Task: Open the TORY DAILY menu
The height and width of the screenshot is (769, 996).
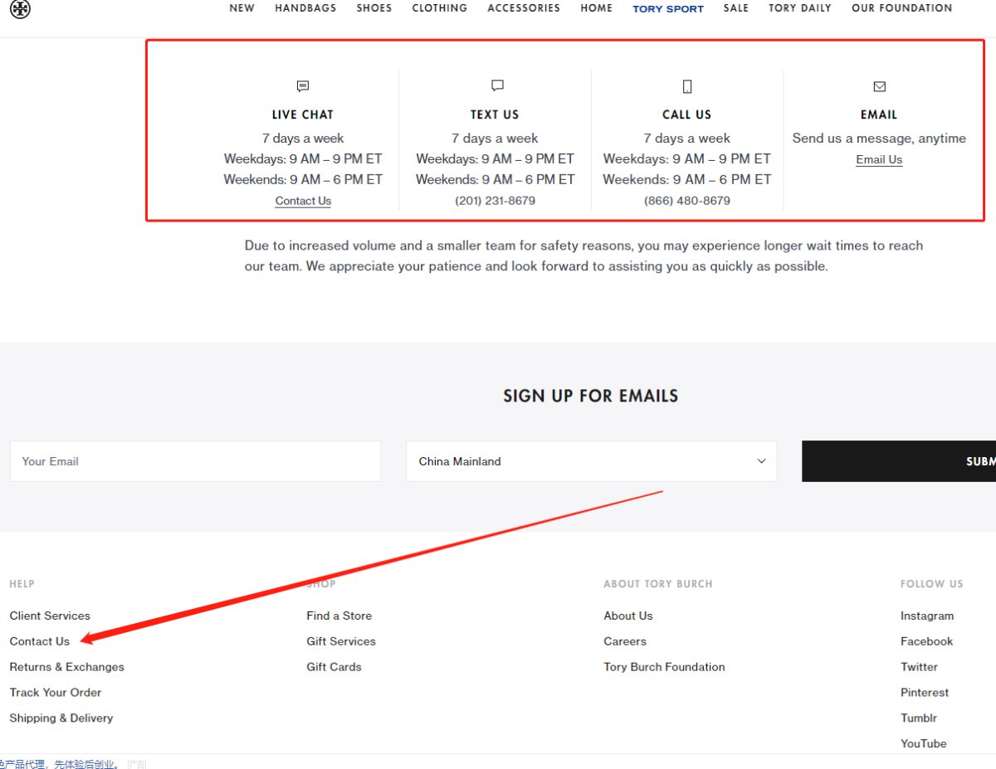Action: pyautogui.click(x=800, y=8)
